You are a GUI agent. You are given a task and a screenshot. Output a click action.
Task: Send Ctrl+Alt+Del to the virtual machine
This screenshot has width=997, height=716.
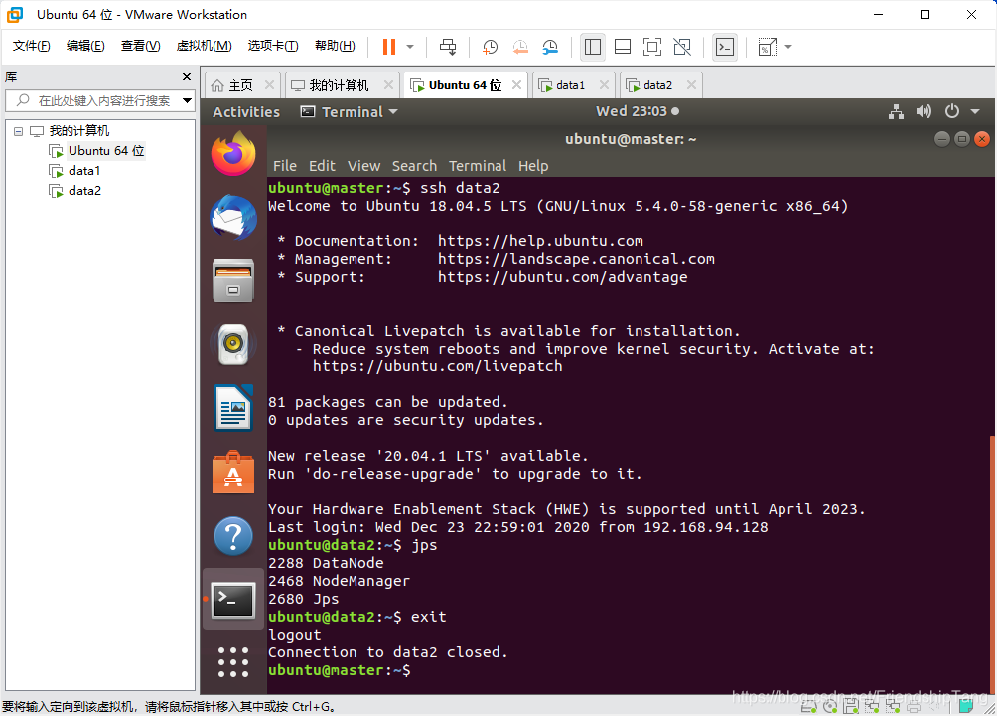coord(448,47)
